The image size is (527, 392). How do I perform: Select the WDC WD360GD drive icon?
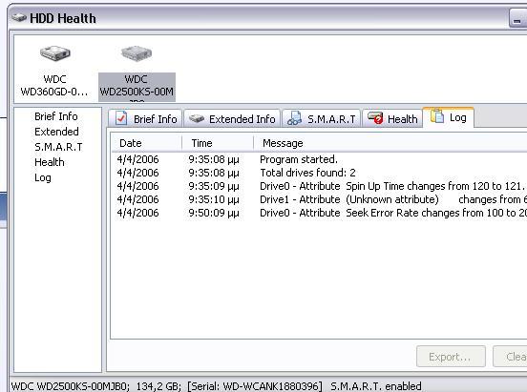point(54,53)
